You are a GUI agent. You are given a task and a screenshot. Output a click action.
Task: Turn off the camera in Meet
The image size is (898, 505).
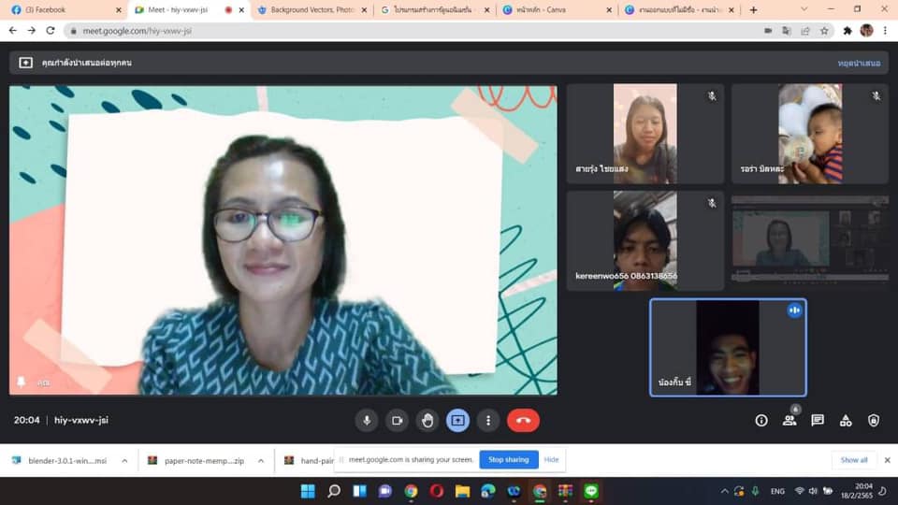(397, 421)
